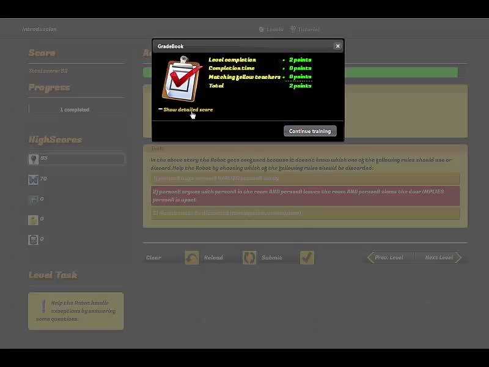The height and width of the screenshot is (367, 489).
Task: Click the Reload icon at the bottom
Action: [x=192, y=258]
